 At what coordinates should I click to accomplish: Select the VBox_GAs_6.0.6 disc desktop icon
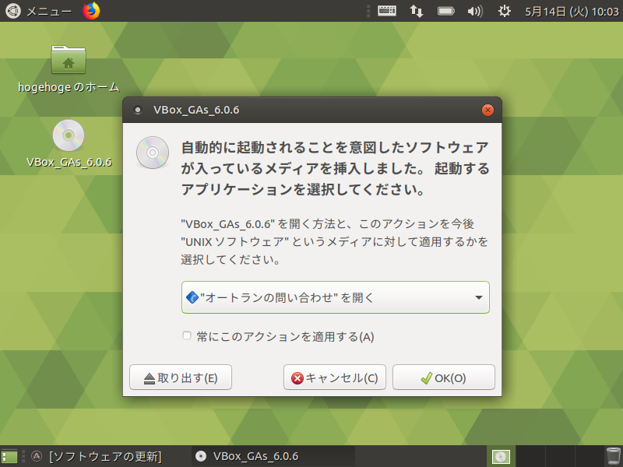(69, 144)
